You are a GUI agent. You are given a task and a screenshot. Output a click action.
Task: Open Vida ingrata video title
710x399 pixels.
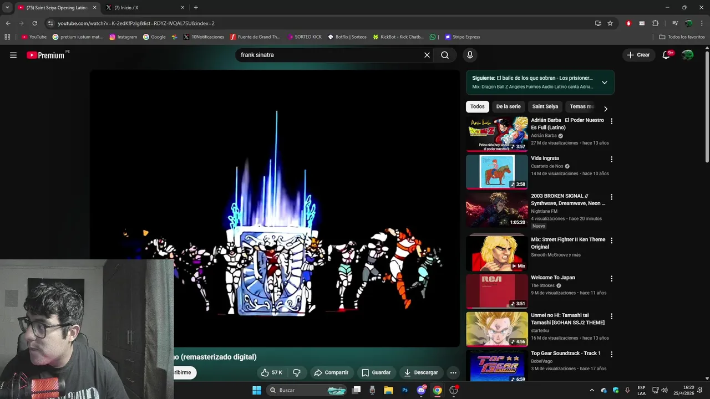click(545, 158)
